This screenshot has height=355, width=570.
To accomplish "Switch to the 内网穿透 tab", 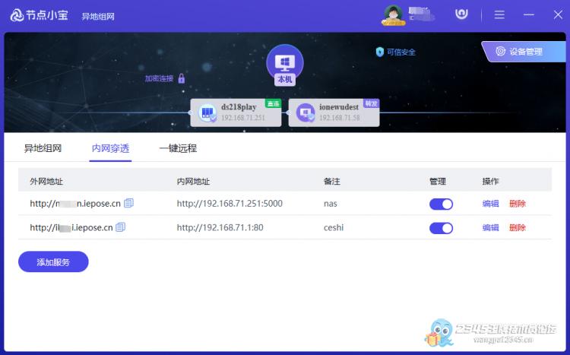I will 110,148.
